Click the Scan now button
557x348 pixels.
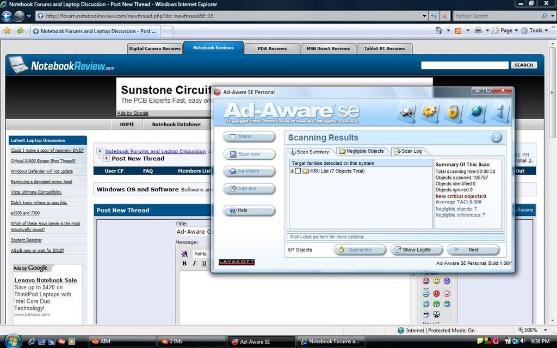coord(249,154)
